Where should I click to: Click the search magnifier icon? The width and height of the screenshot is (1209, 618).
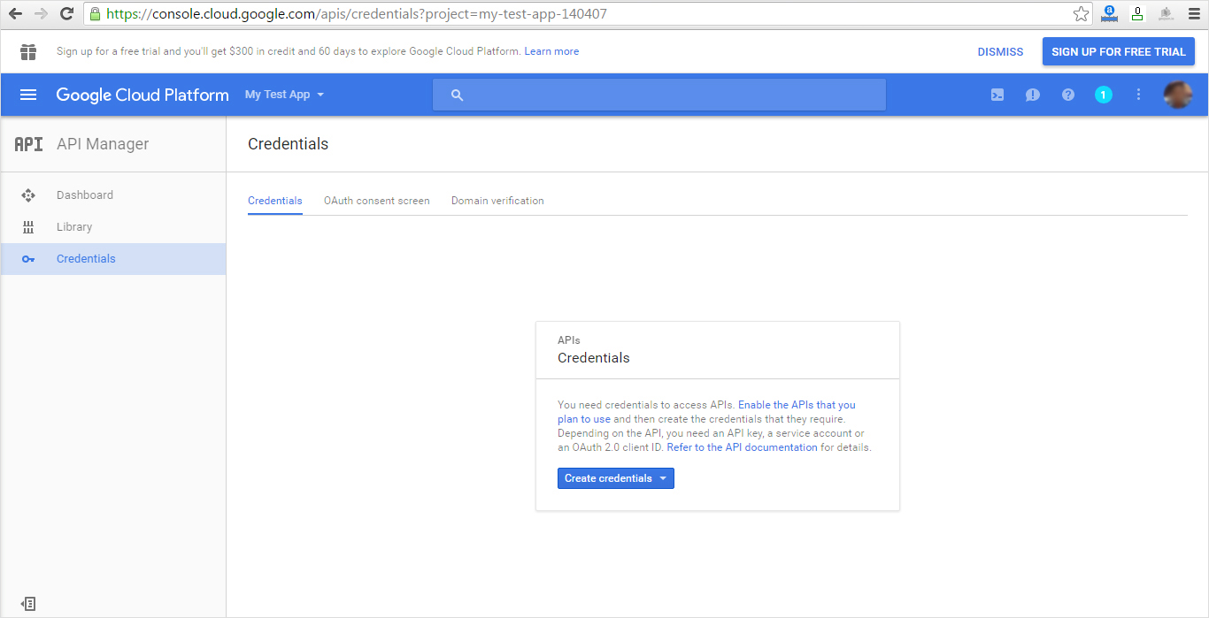click(x=457, y=95)
